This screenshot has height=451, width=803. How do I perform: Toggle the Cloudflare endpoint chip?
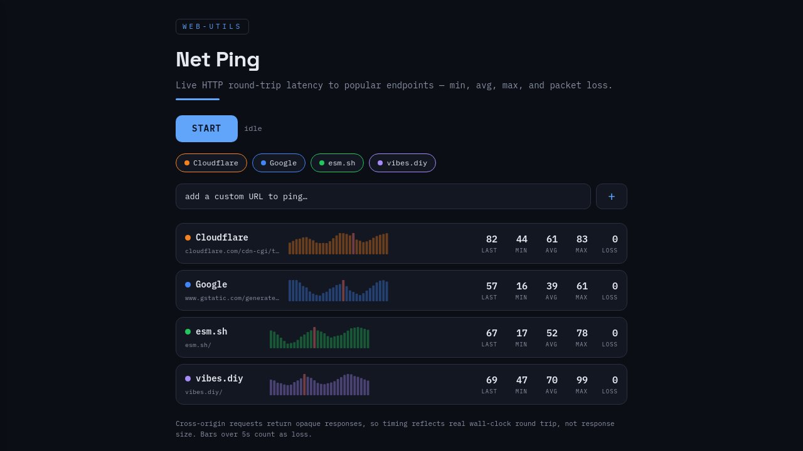point(211,163)
